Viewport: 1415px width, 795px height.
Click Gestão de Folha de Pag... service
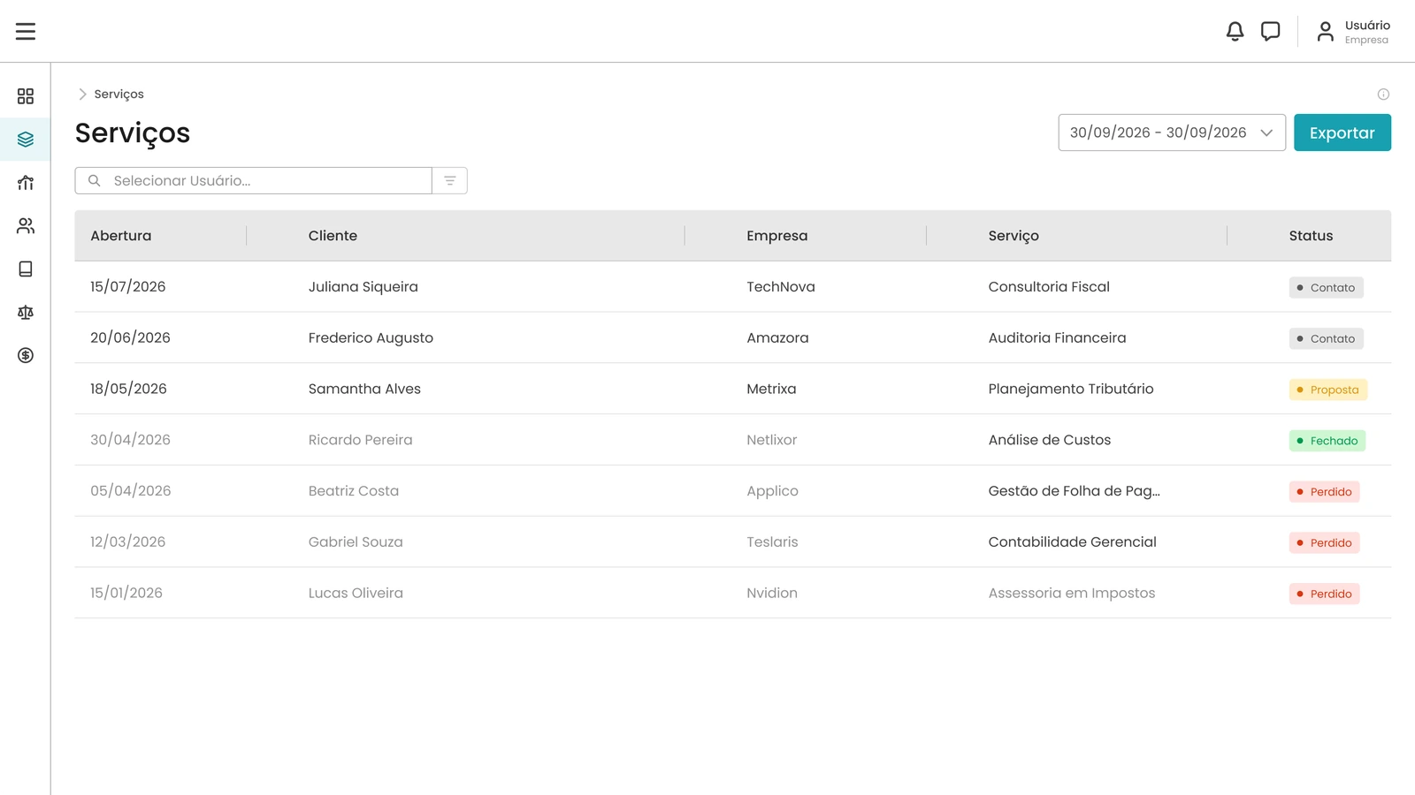1074,491
